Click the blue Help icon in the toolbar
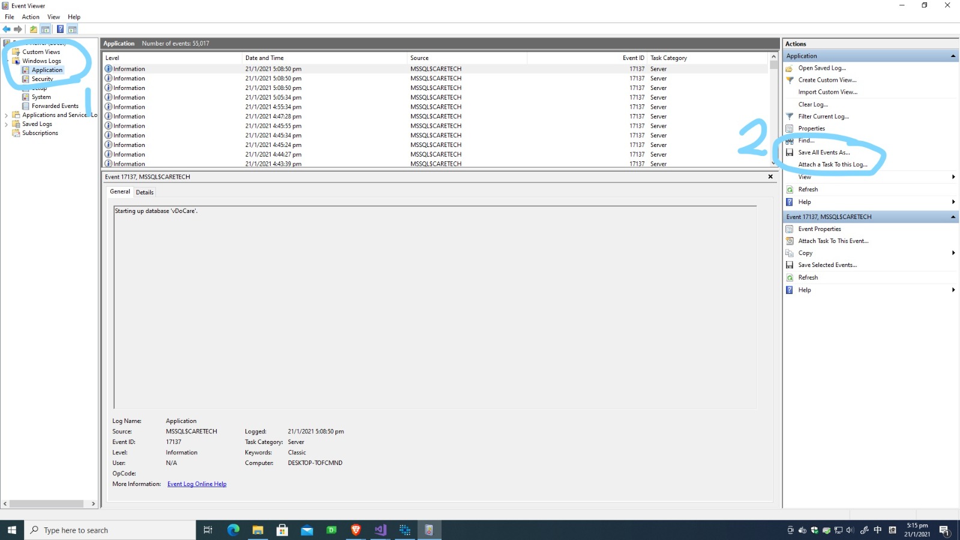960x540 pixels. (x=60, y=29)
